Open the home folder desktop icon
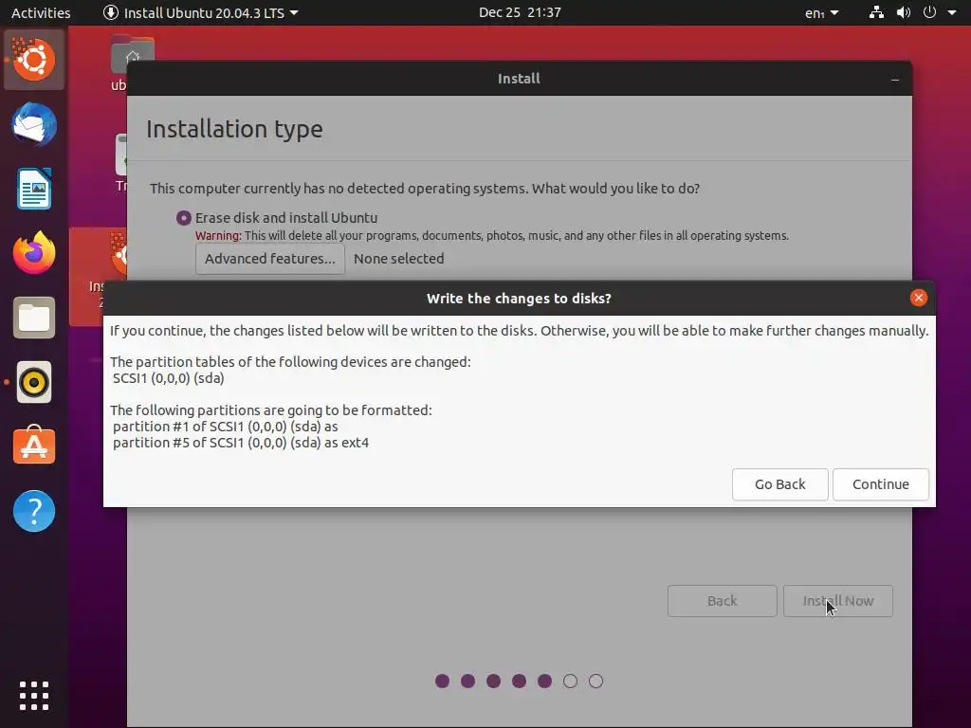The image size is (971, 728). (x=132, y=56)
